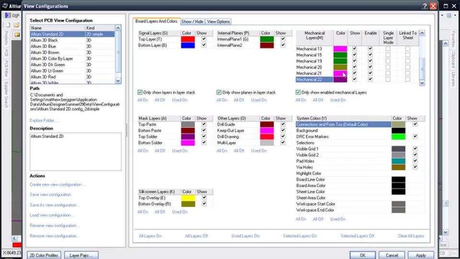Switch to Show / Hide tab

point(192,22)
